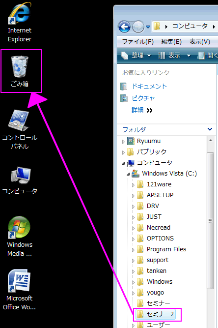Screen dimensions: 218x328
Task: Open the ピクチャ favorite link
Action: (x=143, y=98)
